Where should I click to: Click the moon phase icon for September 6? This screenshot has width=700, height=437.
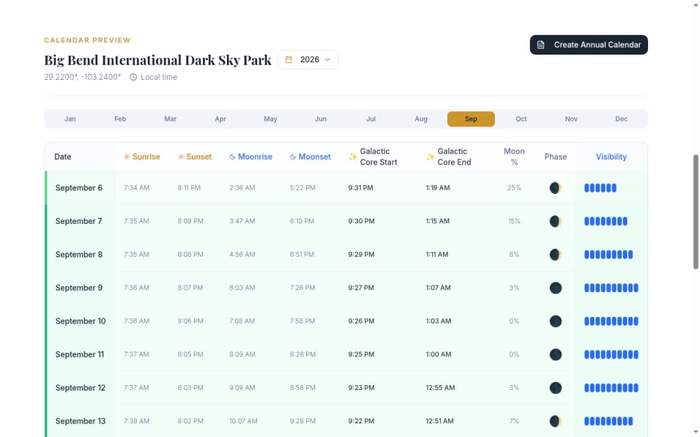(555, 188)
